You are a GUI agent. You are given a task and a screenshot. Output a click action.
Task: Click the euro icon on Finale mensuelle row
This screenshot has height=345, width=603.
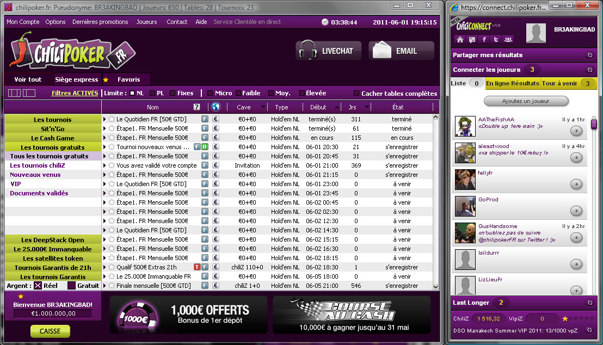coord(216,285)
